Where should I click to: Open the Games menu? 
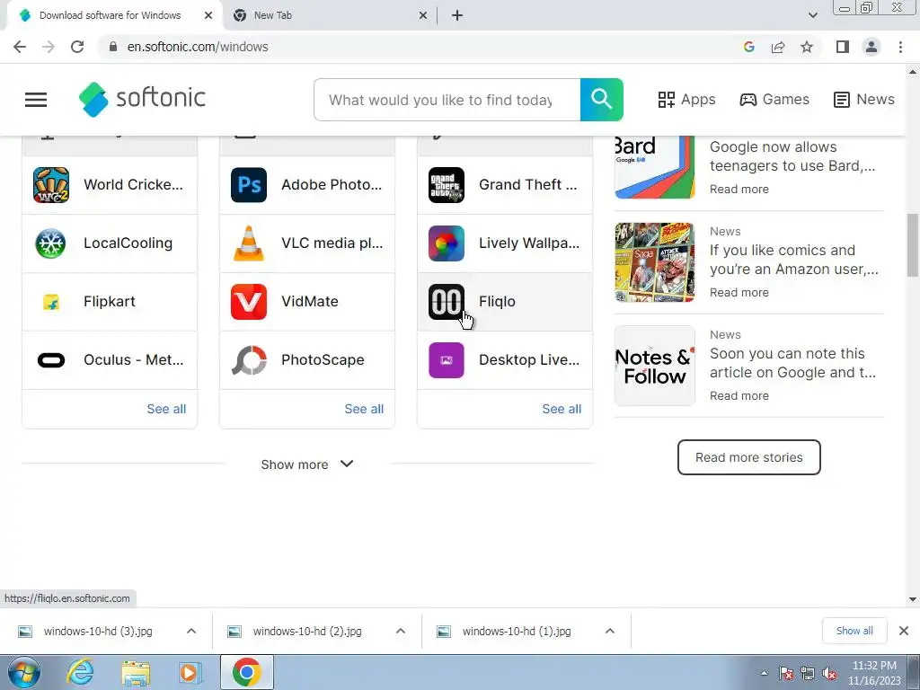[774, 100]
